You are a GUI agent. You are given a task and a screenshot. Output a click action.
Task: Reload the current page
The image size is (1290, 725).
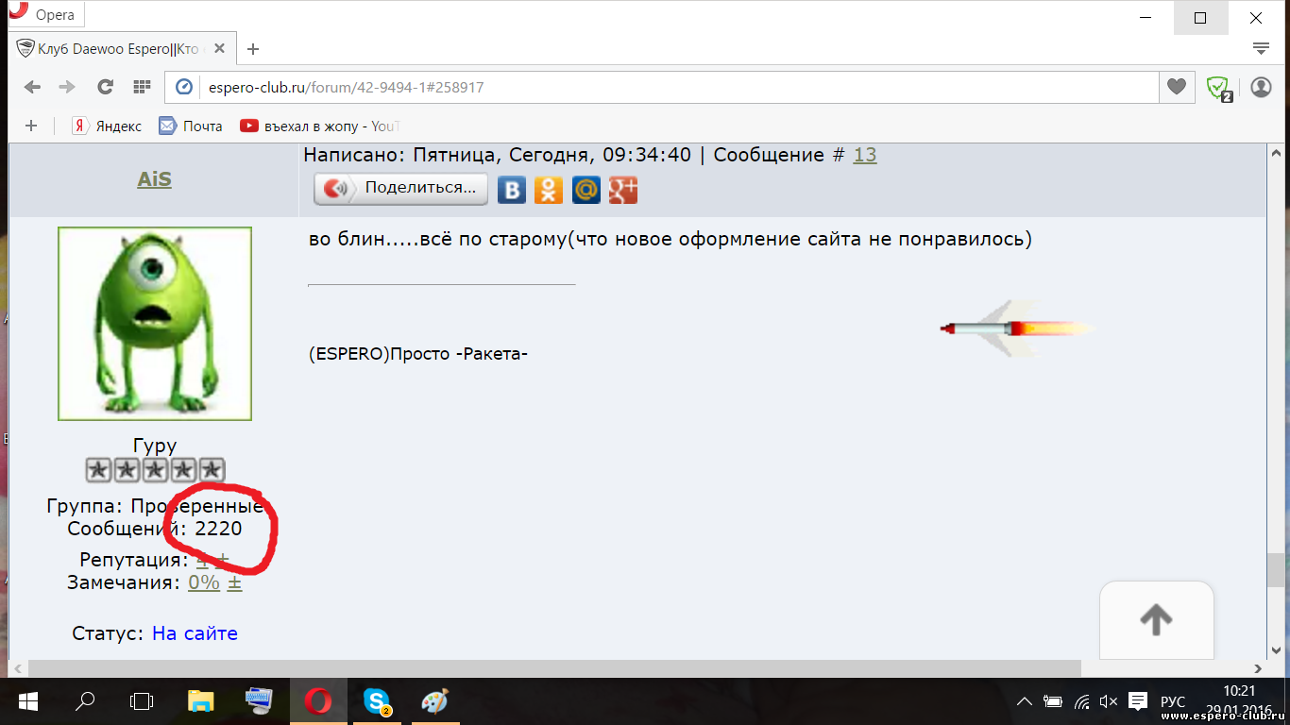pyautogui.click(x=105, y=87)
